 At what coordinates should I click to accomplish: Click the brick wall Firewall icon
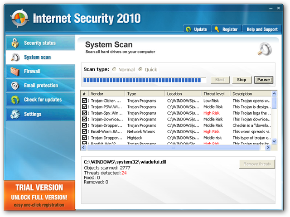(x=15, y=71)
